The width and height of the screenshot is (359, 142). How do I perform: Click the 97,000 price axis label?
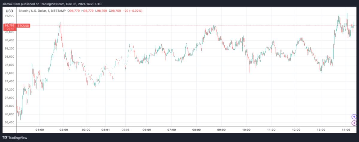point(10,98)
